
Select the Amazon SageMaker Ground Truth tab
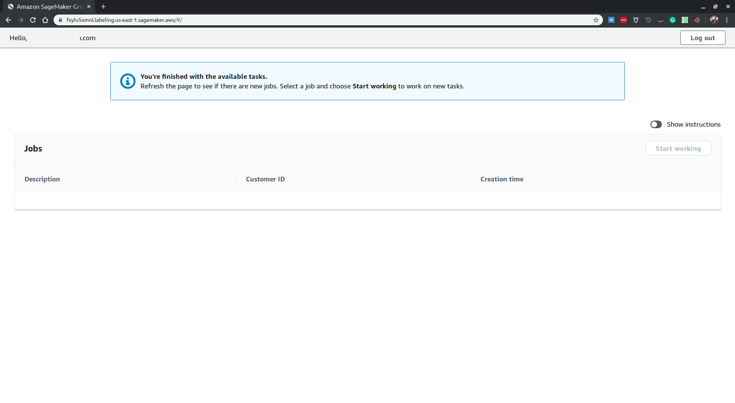tap(49, 7)
